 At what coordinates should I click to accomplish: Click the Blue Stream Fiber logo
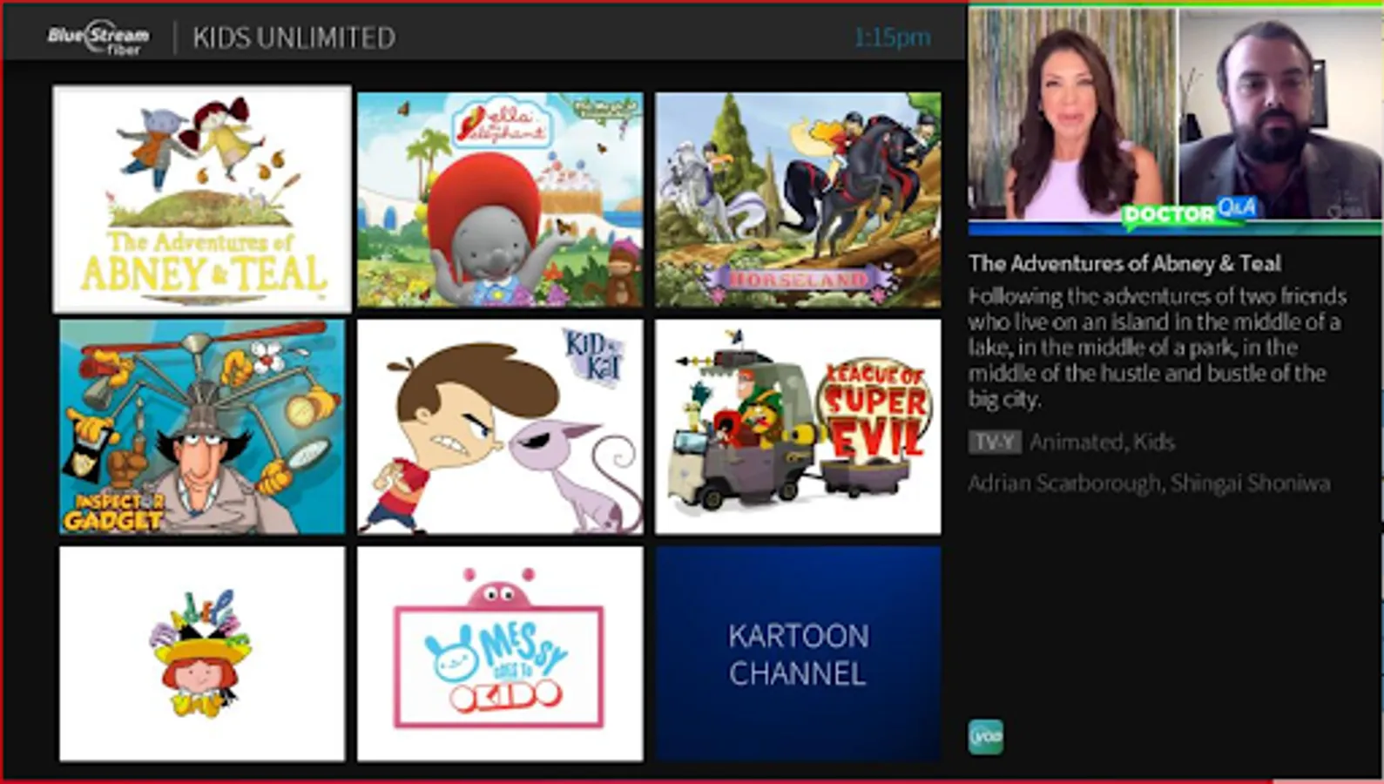pyautogui.click(x=98, y=37)
